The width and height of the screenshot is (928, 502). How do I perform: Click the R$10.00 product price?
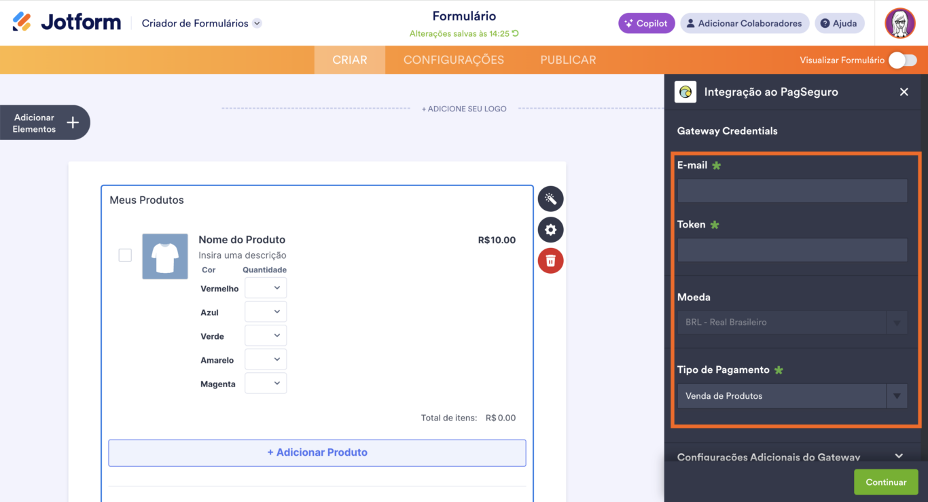pyautogui.click(x=497, y=240)
